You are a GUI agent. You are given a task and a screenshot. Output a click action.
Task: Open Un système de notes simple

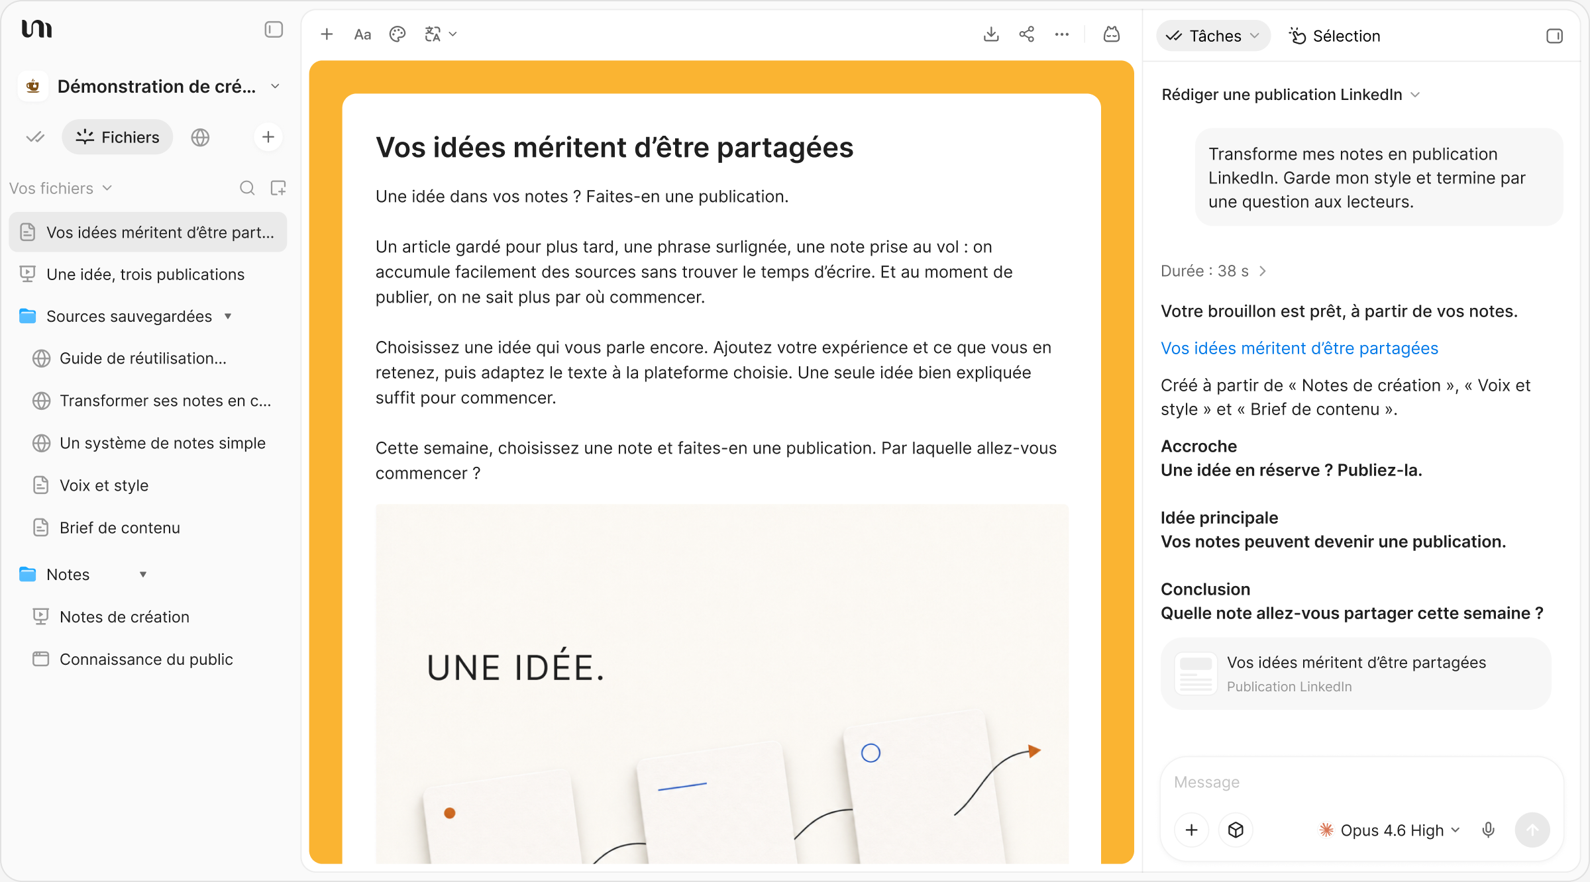pos(148,443)
